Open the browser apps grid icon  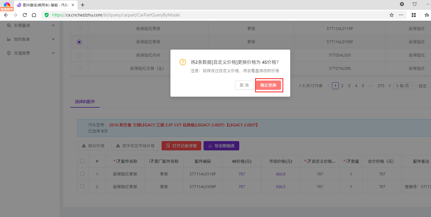pyautogui.click(x=414, y=15)
